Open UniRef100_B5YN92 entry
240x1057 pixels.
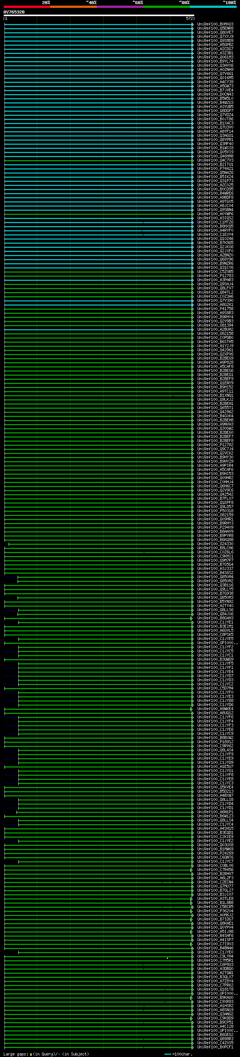[215, 601]
